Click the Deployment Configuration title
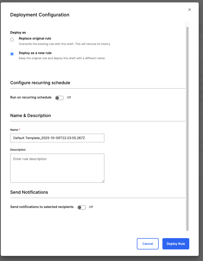The width and height of the screenshot is (203, 261). 40,15
